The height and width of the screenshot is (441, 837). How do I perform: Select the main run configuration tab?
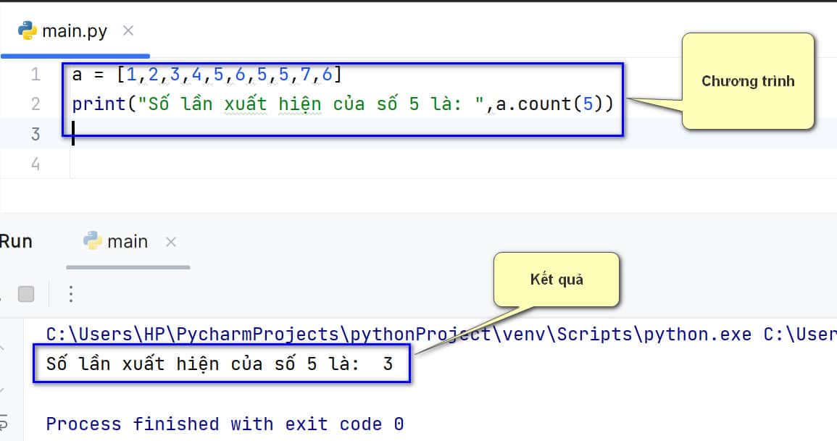coord(127,242)
